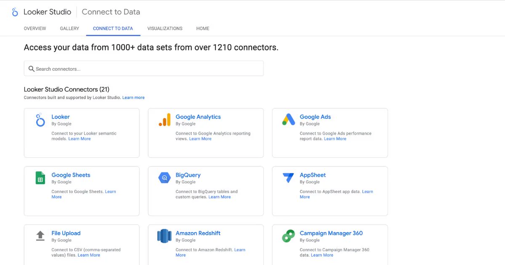
Task: Open the Amazon Redshift connector title
Action: click(x=198, y=233)
